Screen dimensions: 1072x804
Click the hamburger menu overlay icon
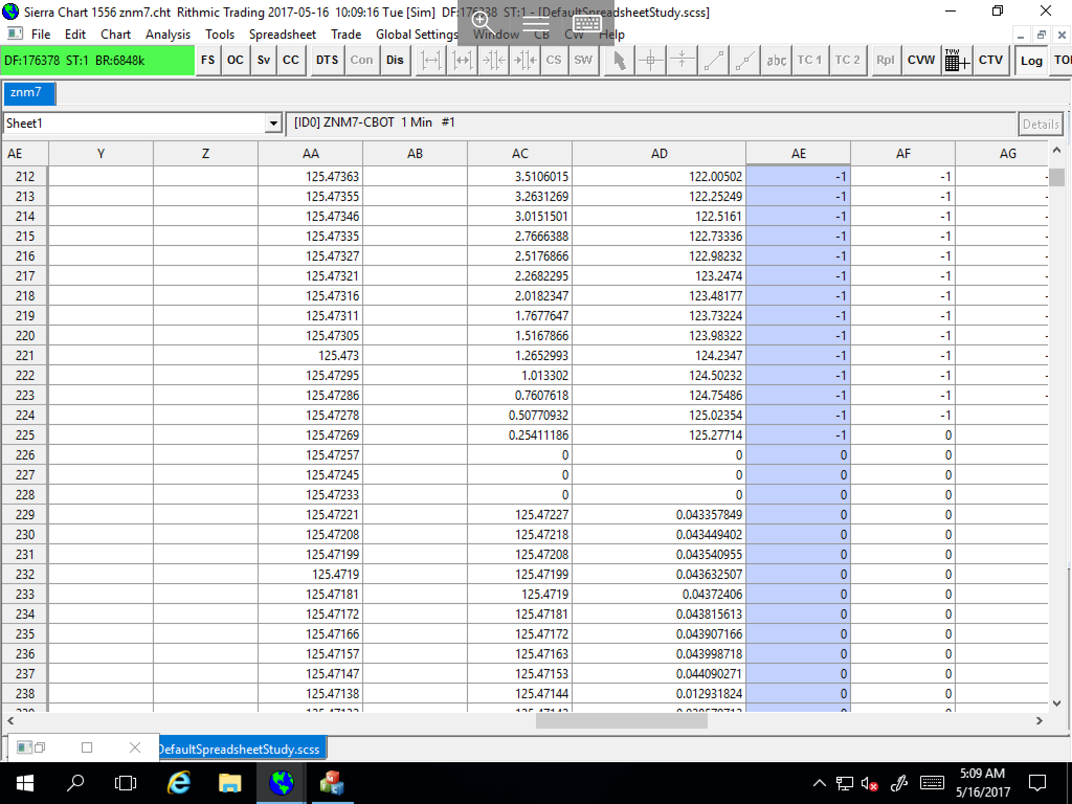[x=535, y=23]
